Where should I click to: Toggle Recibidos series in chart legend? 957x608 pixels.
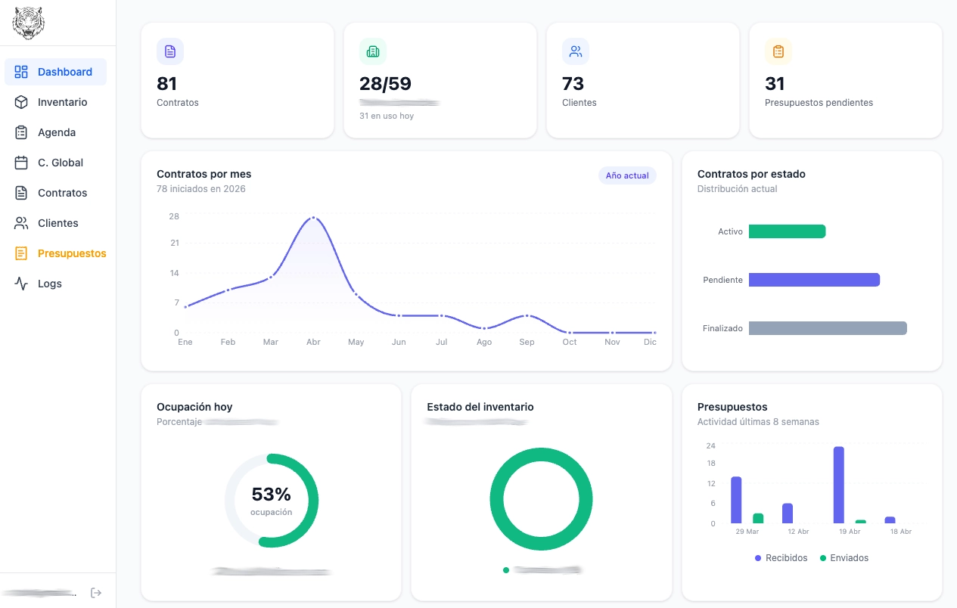(x=781, y=558)
